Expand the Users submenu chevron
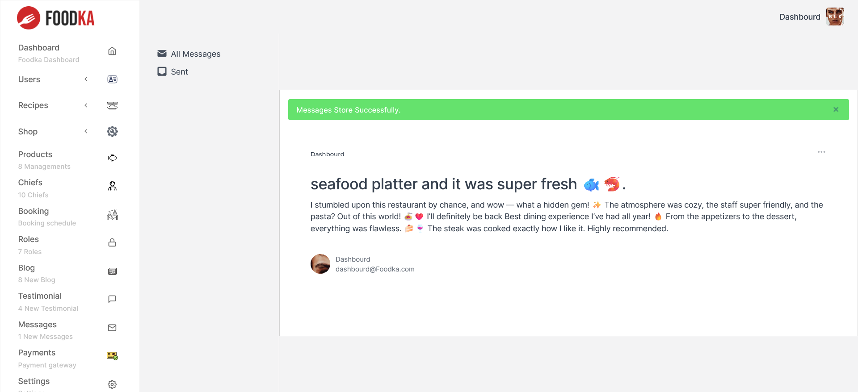The height and width of the screenshot is (392, 858). coord(86,79)
